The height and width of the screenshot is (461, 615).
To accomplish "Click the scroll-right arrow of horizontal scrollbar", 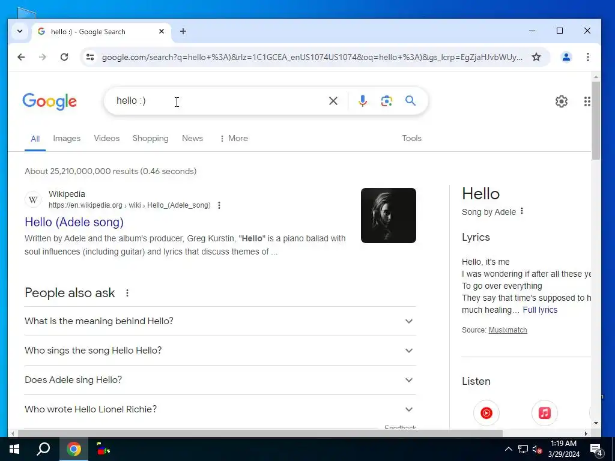I will [x=586, y=433].
